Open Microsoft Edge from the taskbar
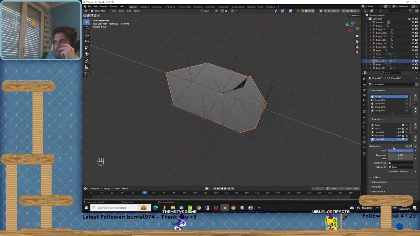Image resolution: width=420 pixels, height=236 pixels. (156, 207)
